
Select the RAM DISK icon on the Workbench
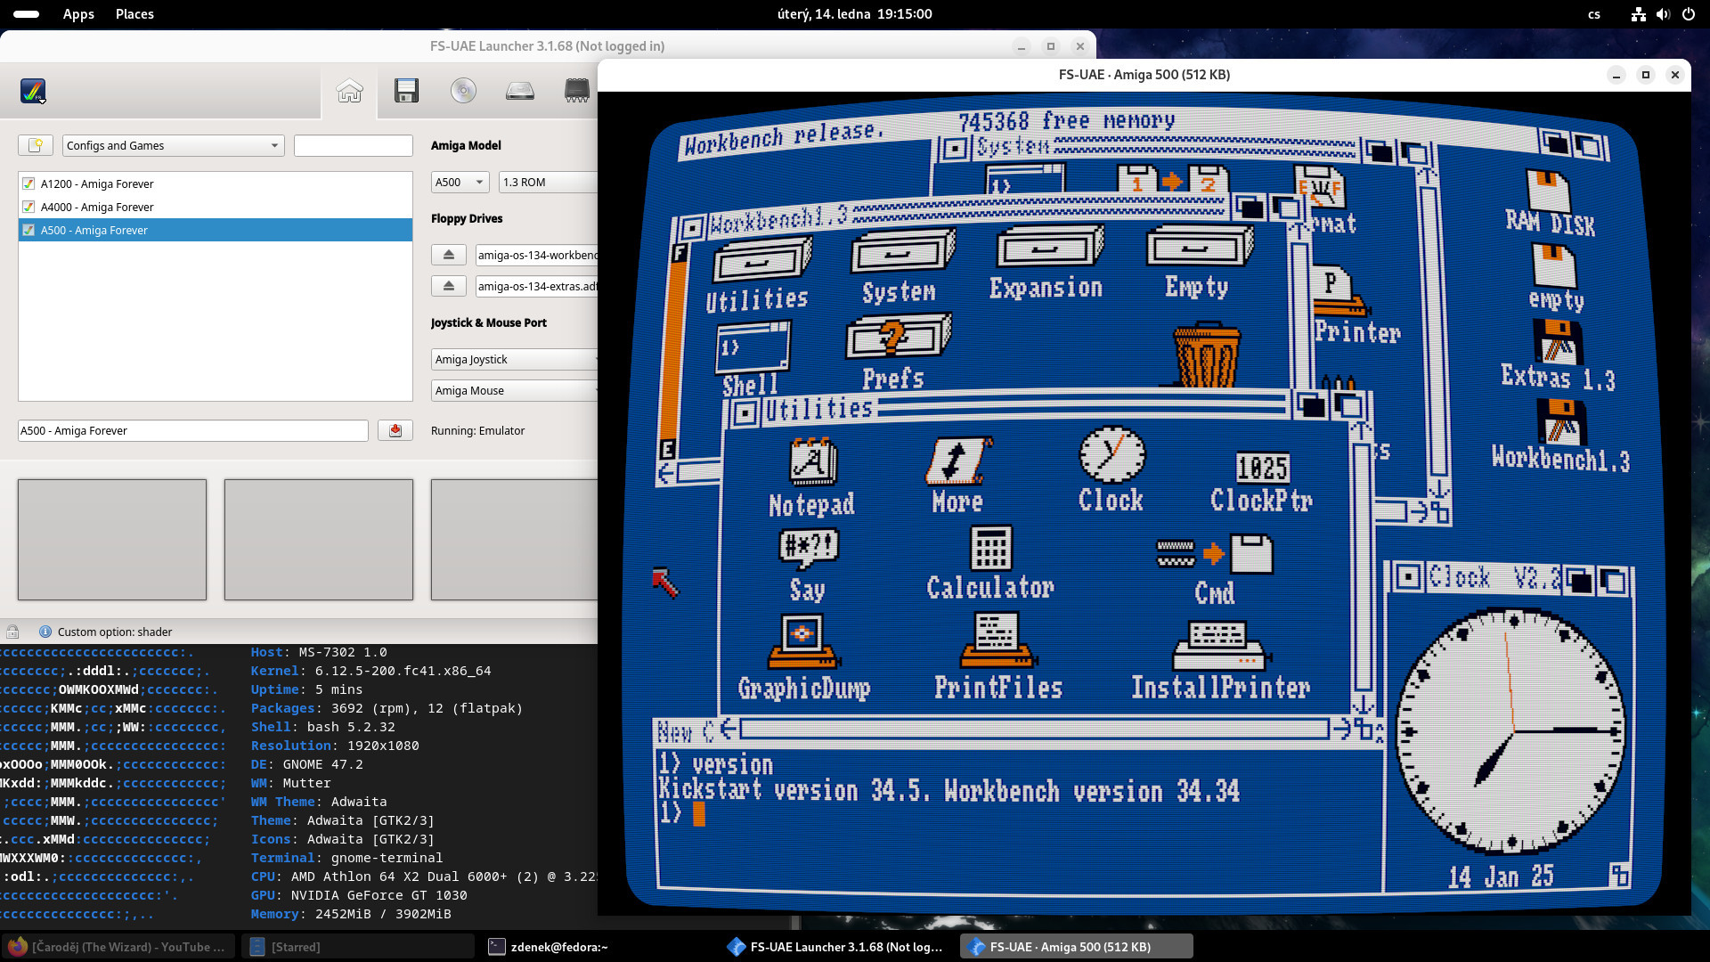[1549, 192]
